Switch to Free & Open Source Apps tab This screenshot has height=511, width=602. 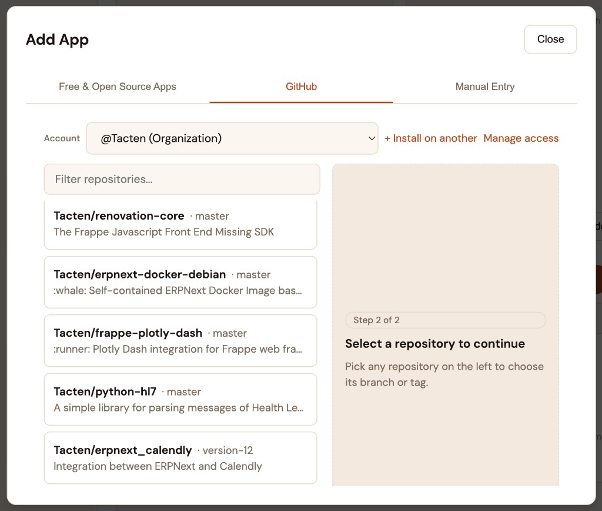point(118,87)
